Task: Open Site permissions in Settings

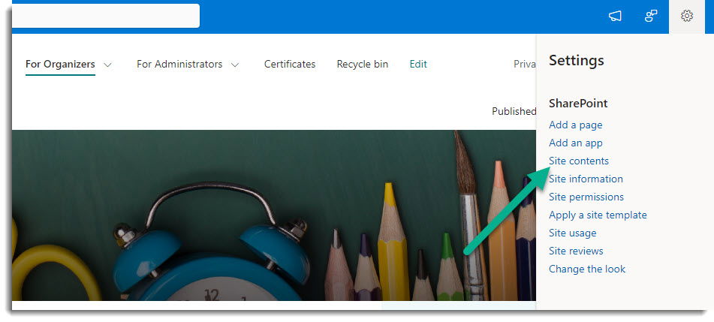Action: coord(586,197)
